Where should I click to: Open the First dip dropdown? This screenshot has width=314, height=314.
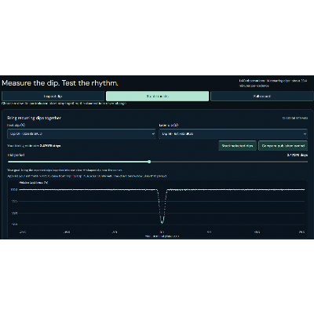pos(82,134)
